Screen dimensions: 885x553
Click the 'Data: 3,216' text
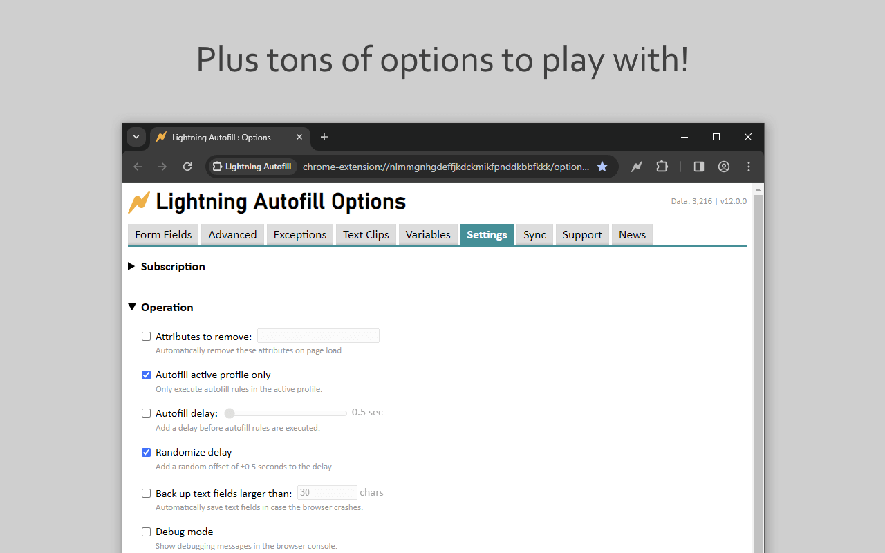click(x=691, y=201)
